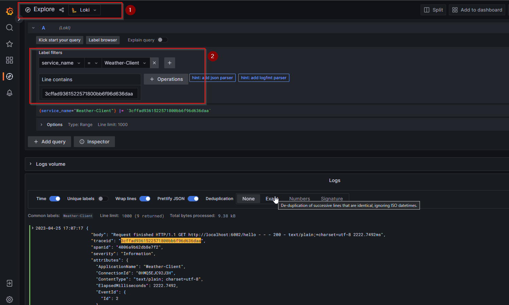Viewport: 509px width, 305px height.
Task: Click the hint: add logfmt parser button
Action: pyautogui.click(x=264, y=78)
